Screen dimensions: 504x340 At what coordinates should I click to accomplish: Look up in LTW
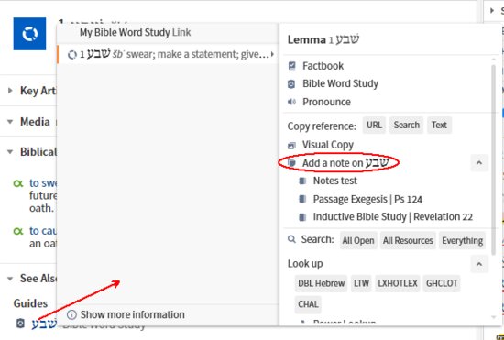tap(361, 283)
